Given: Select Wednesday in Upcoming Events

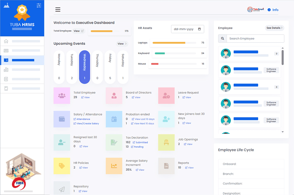Looking at the screenshot, I should tap(85, 67).
